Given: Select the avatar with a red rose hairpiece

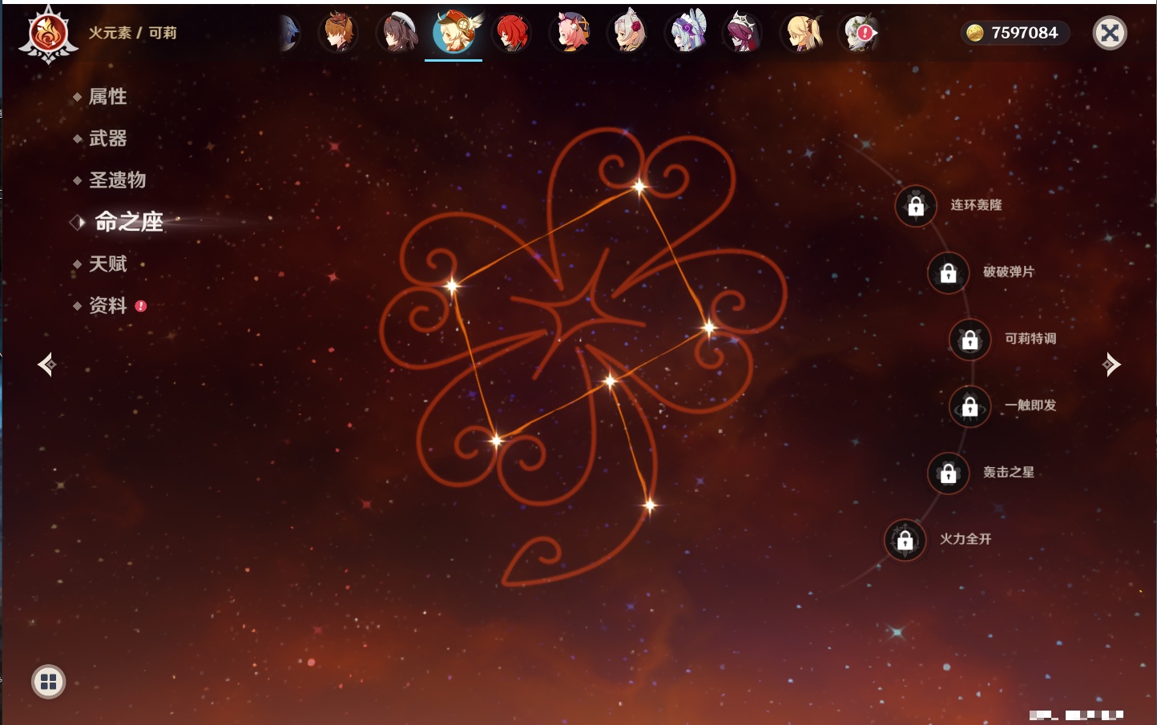Looking at the screenshot, I should (628, 33).
